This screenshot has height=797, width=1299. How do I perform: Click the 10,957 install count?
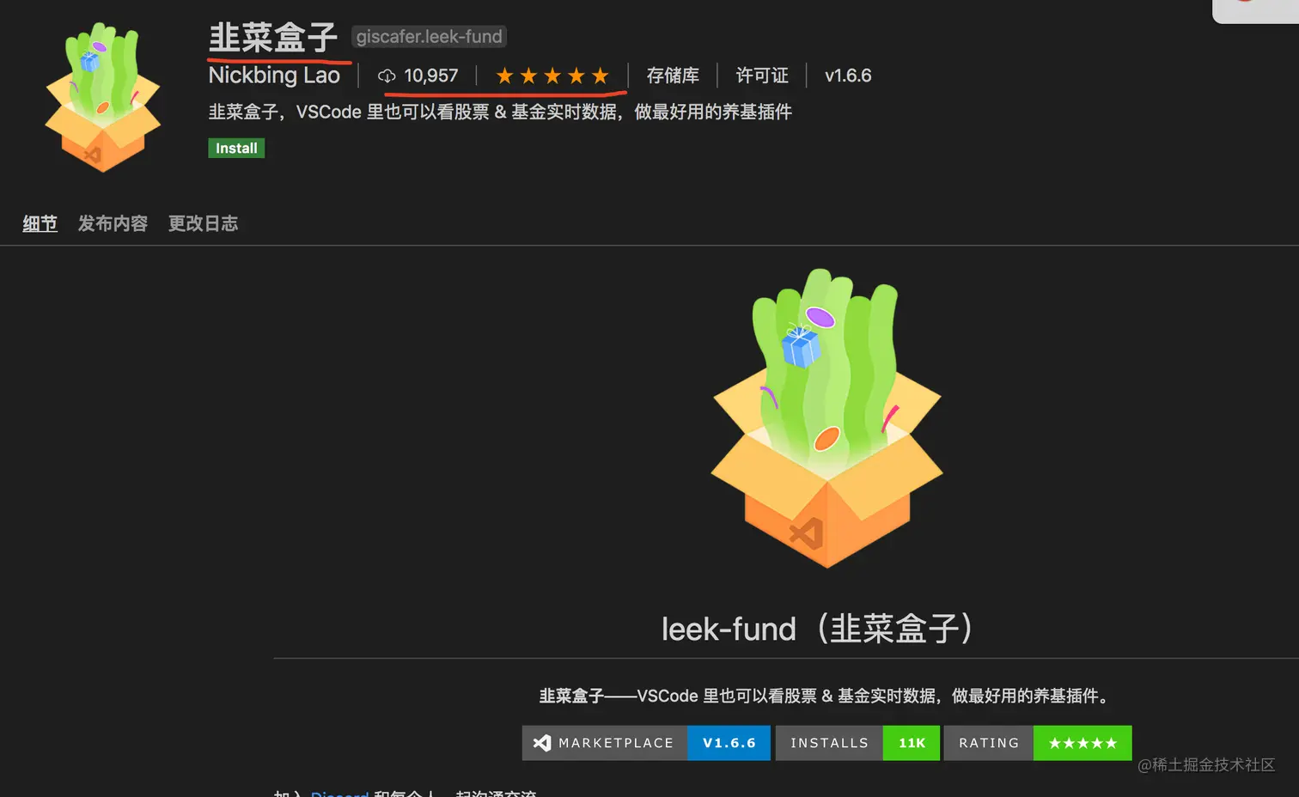pyautogui.click(x=431, y=76)
